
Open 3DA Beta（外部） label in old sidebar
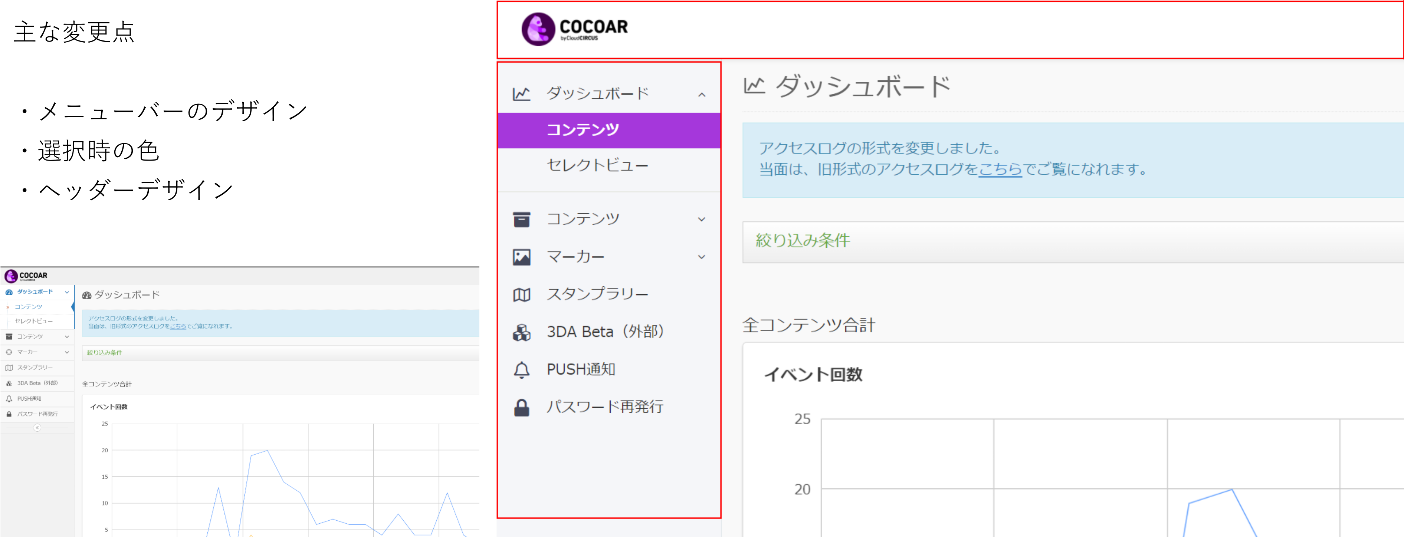coord(37,383)
